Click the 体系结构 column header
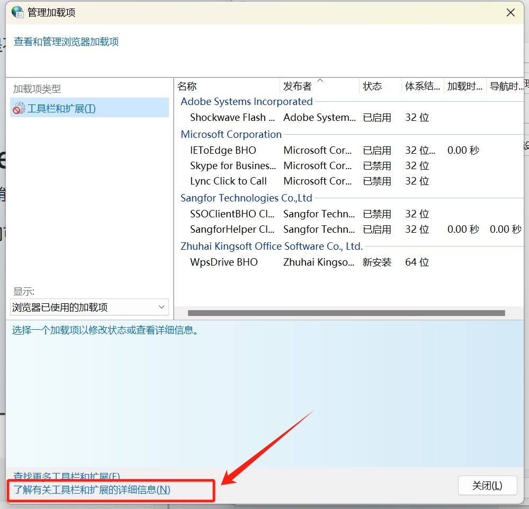The image size is (529, 509). coord(422,86)
